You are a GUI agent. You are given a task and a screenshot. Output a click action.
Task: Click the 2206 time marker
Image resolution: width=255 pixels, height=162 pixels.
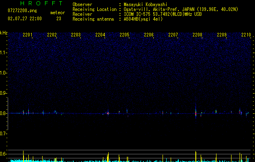pyautogui.click(x=149, y=34)
